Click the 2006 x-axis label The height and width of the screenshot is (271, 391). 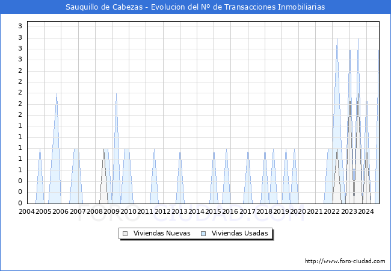60,211
